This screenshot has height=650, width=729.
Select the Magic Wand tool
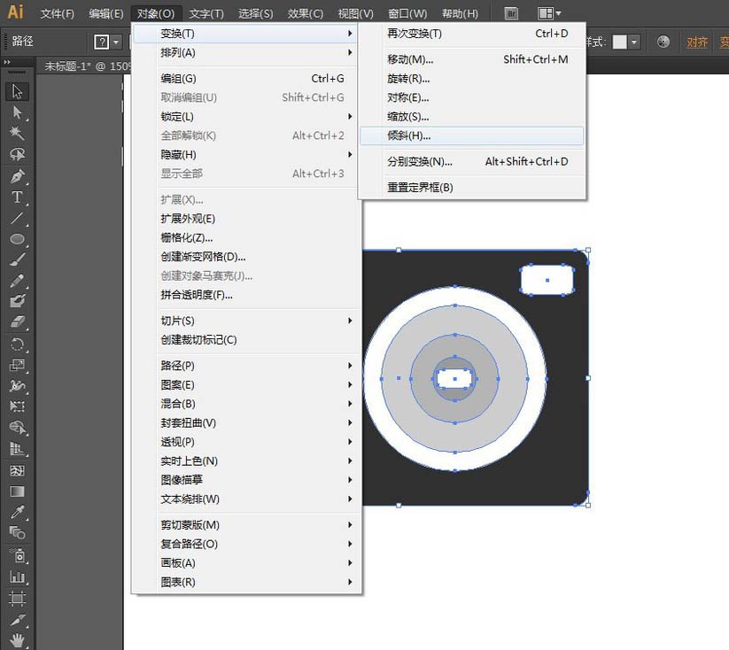pos(17,133)
